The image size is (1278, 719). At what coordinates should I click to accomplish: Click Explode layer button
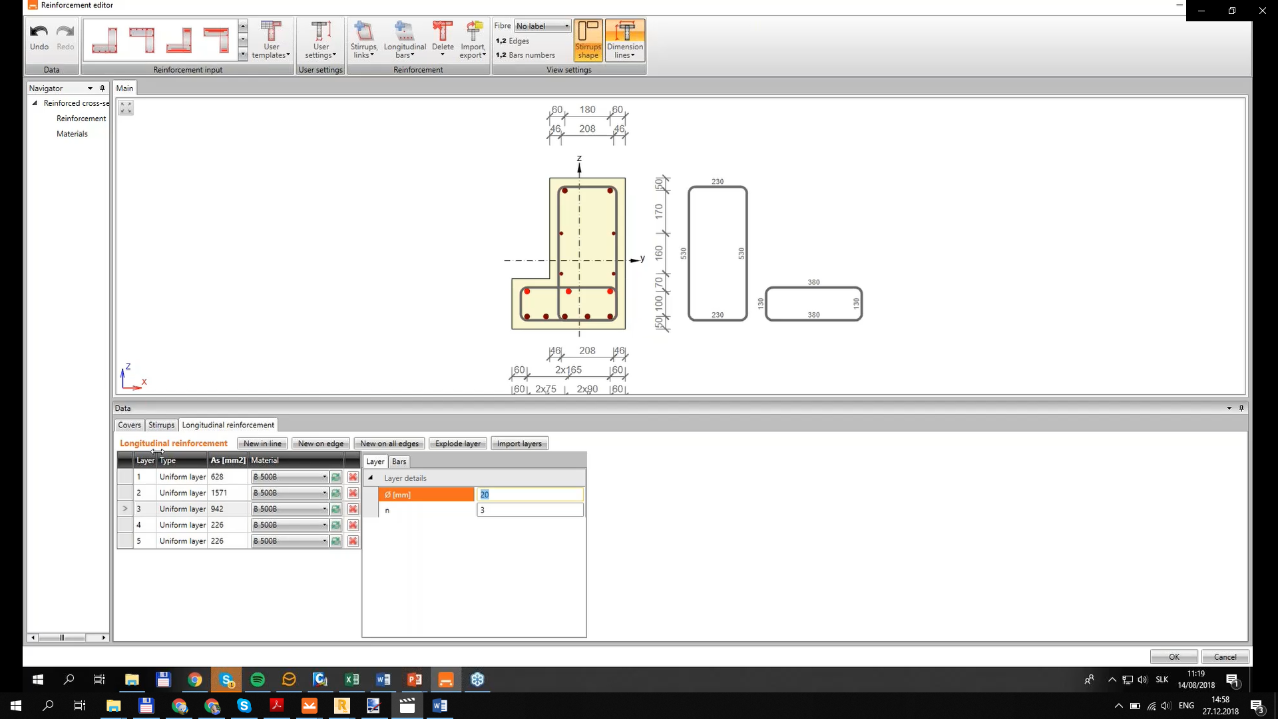458,443
